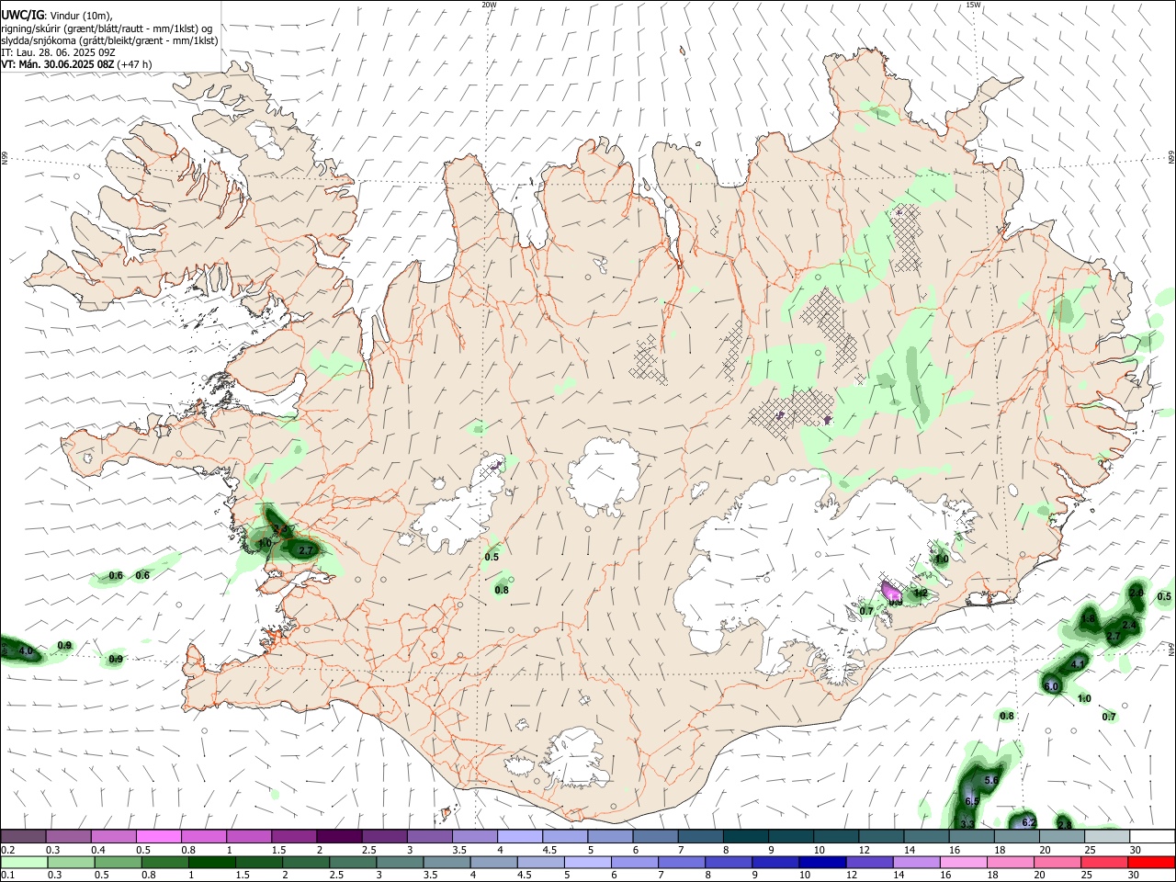1176x882 pixels.
Task: Click the '3.3' precipitation value
Action: coord(967,824)
